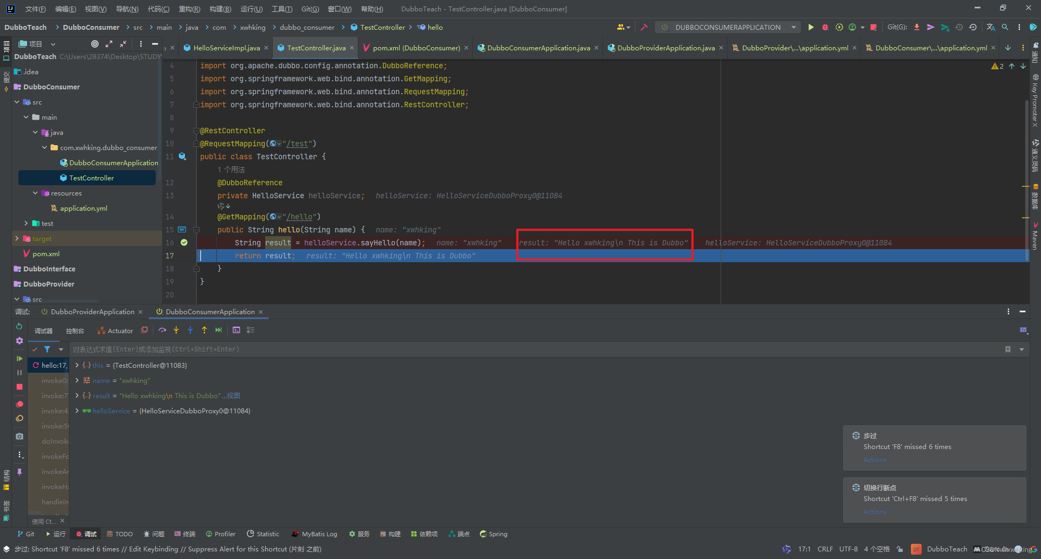The image size is (1041, 559).
Task: Toggle mute breakpoints icon in debug panel
Action: click(20, 418)
